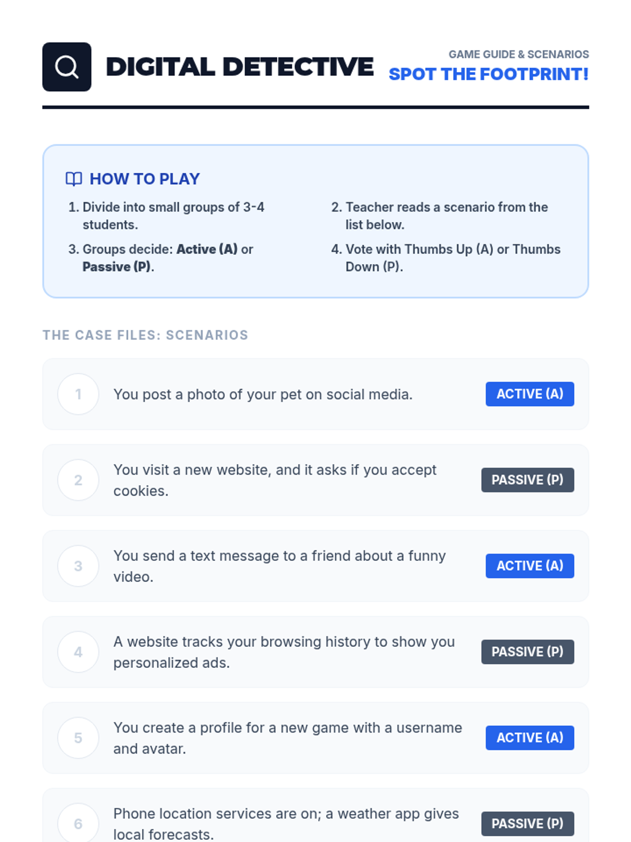The width and height of the screenshot is (631, 842).
Task: Select the scenario 2 number circle
Action: pyautogui.click(x=78, y=480)
